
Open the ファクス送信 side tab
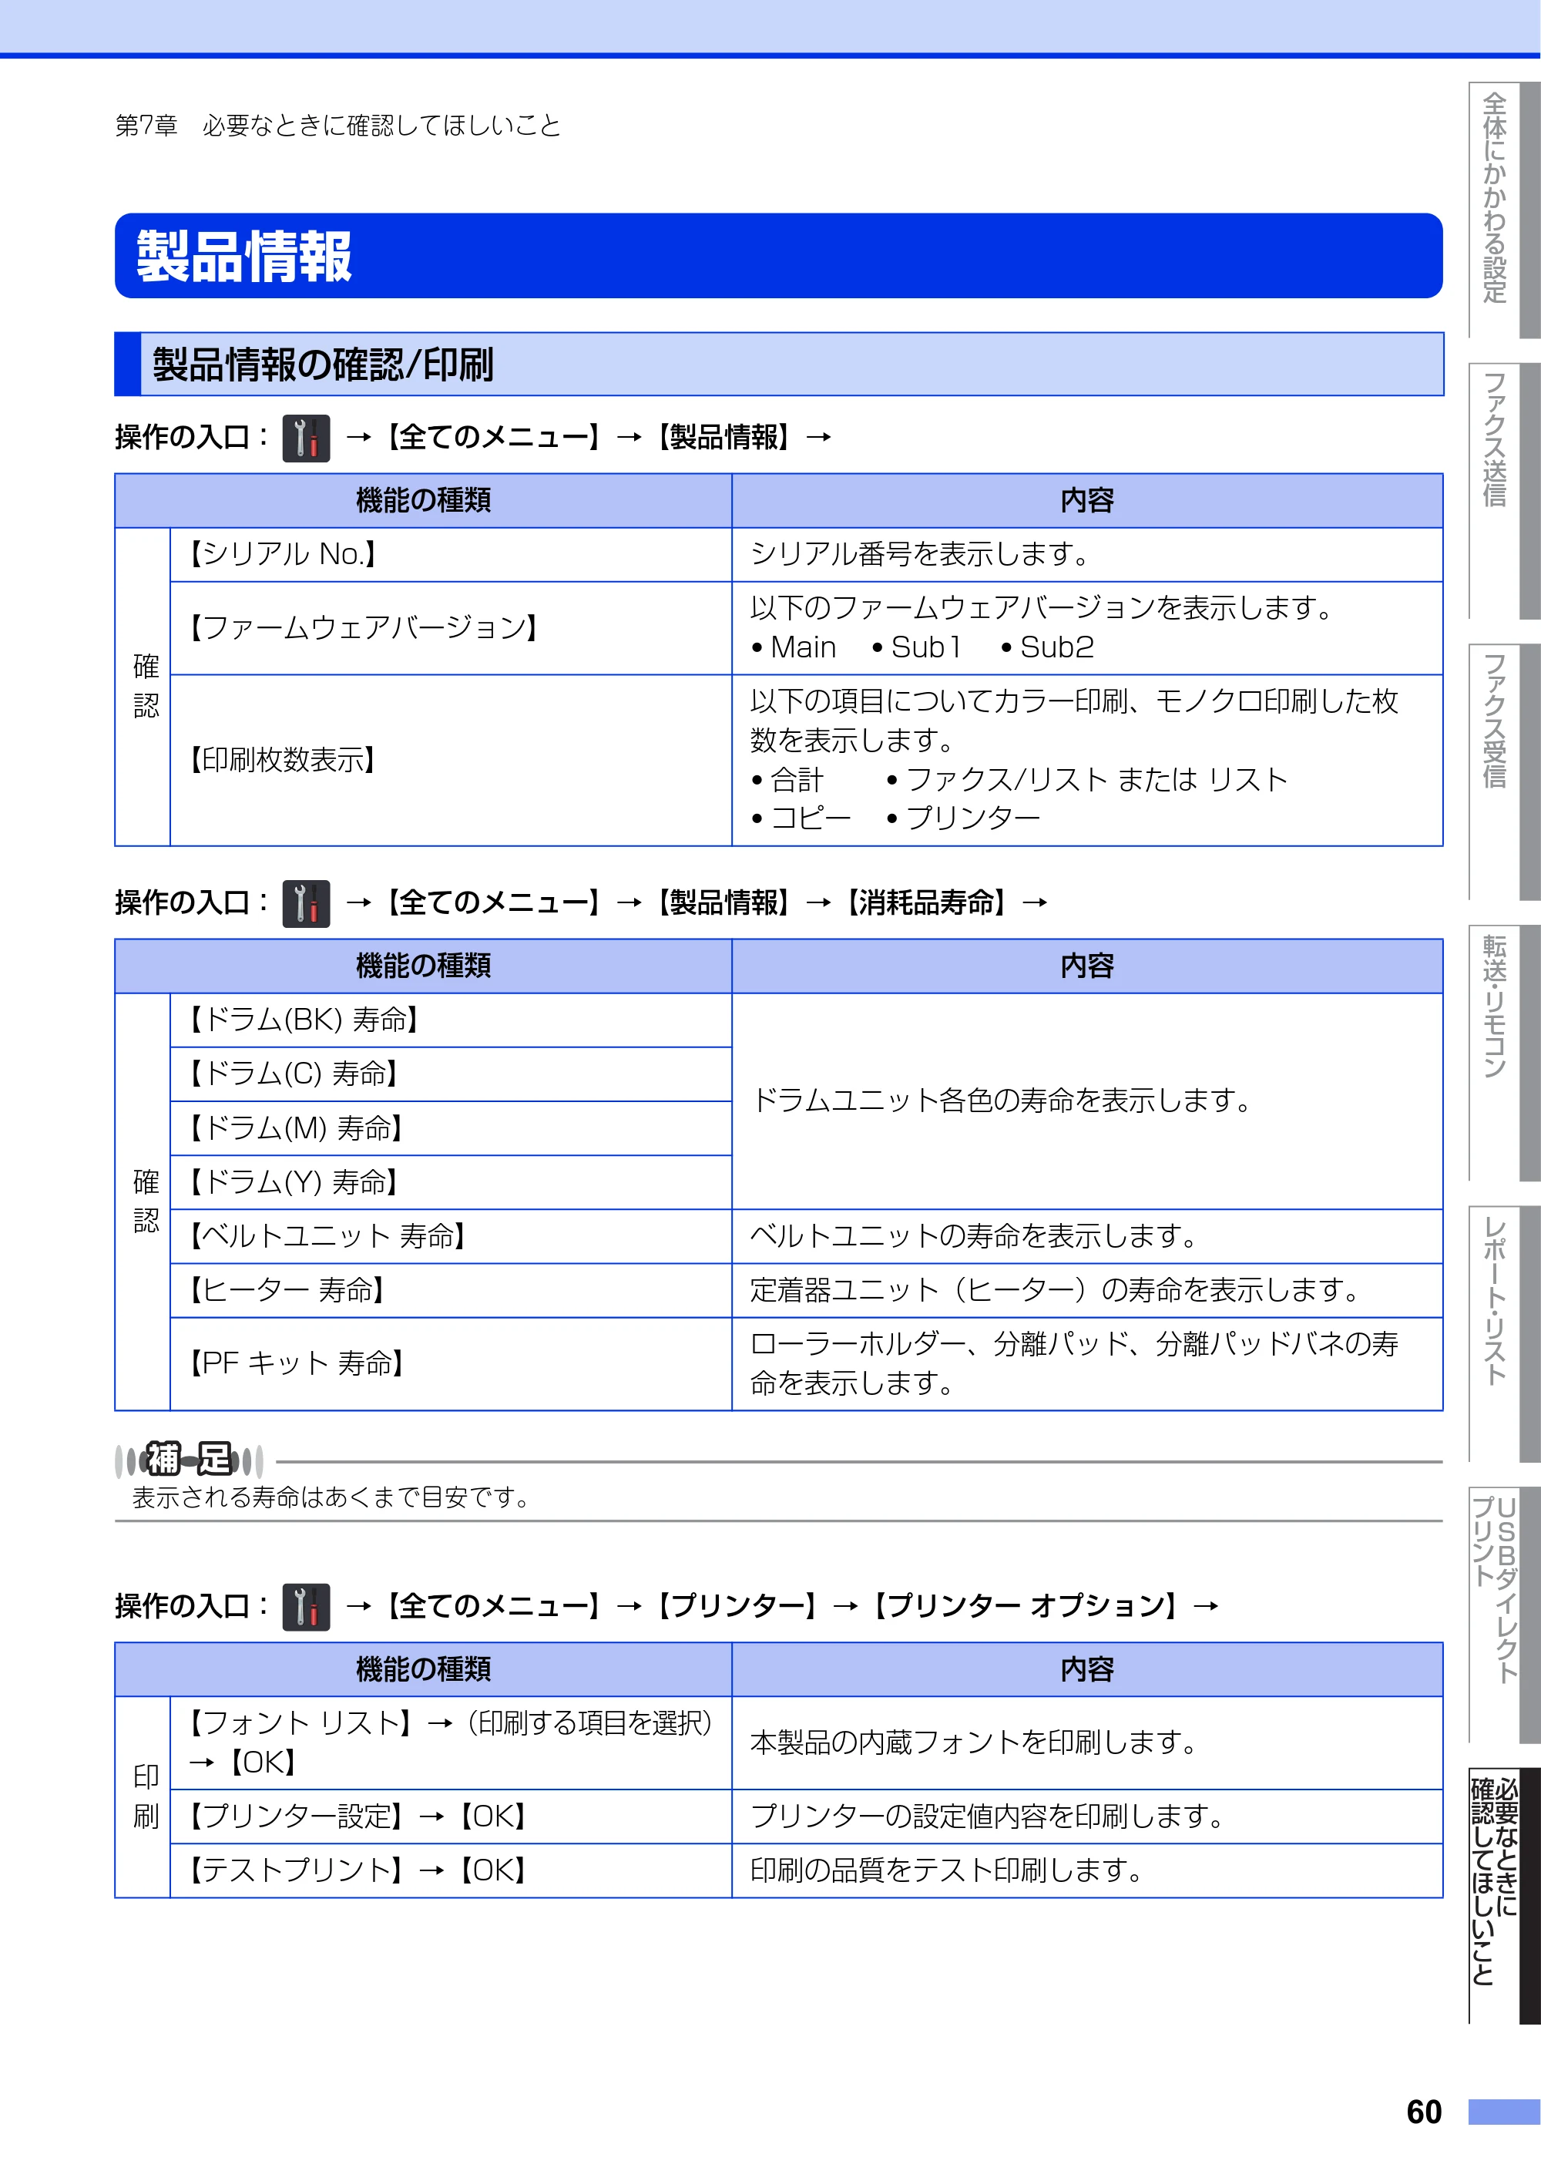(x=1503, y=491)
